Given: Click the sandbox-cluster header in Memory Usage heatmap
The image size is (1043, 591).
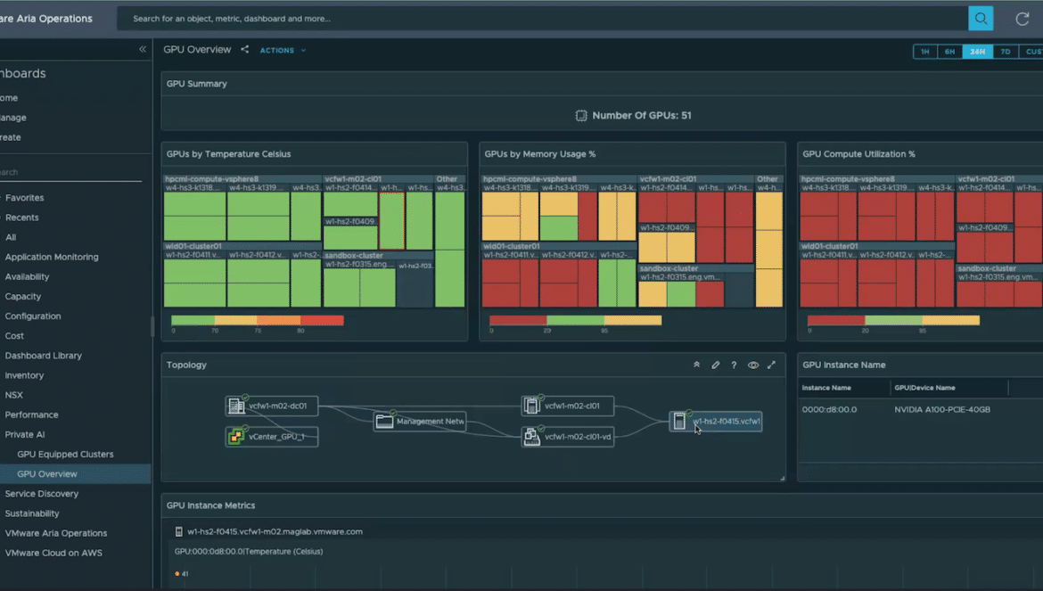Looking at the screenshot, I should tap(669, 268).
